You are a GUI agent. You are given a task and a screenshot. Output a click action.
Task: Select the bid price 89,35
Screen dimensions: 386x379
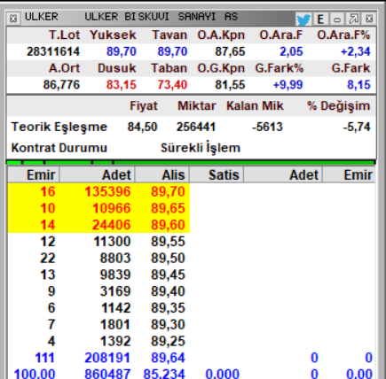(x=168, y=308)
